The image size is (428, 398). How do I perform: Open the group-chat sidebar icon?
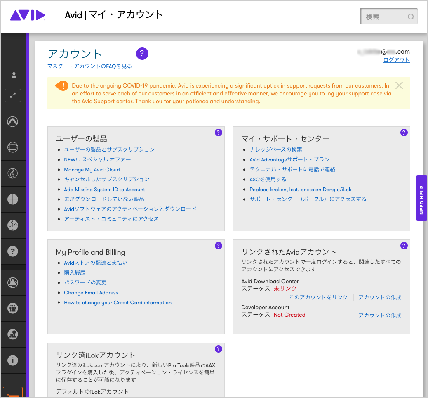coord(13,334)
